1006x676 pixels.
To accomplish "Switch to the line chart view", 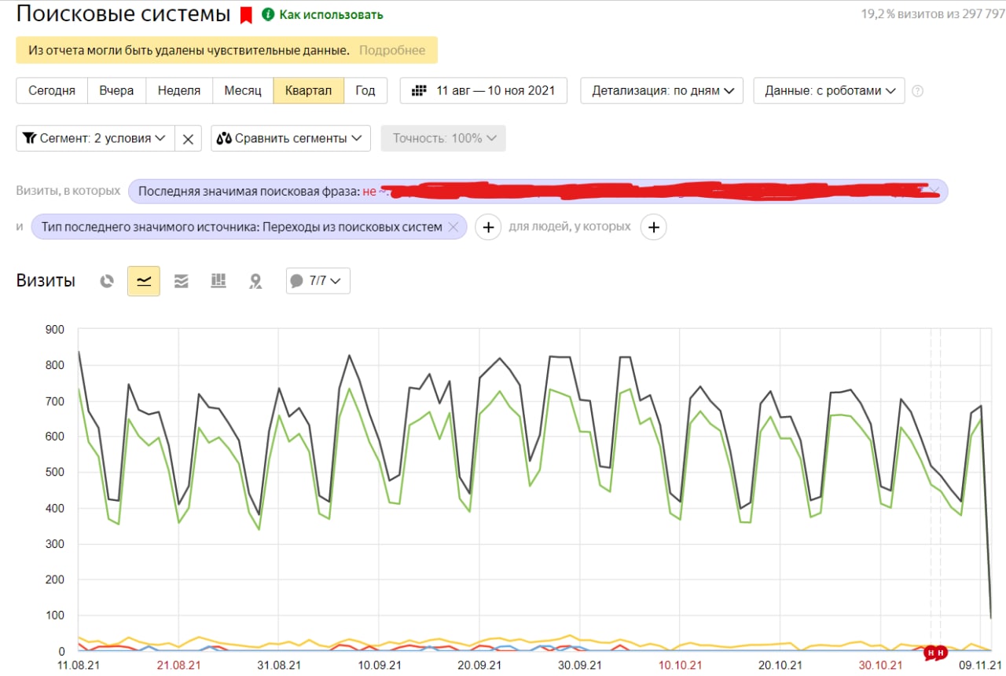I will tap(144, 281).
